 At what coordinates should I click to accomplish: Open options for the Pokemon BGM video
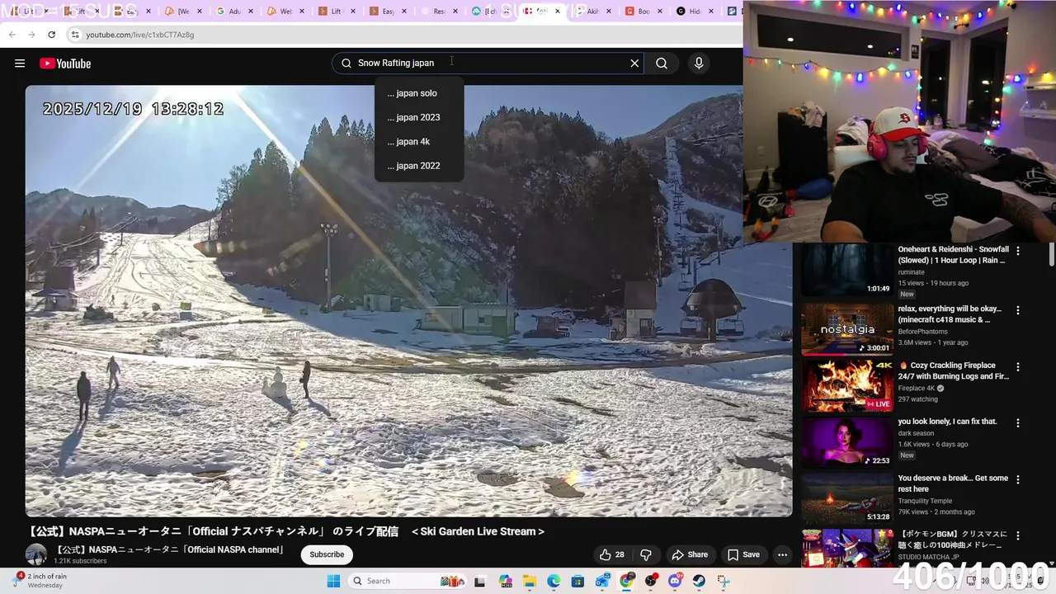pyautogui.click(x=1018, y=536)
